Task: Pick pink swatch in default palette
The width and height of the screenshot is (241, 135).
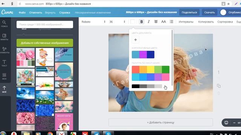Action: (x=166, y=77)
